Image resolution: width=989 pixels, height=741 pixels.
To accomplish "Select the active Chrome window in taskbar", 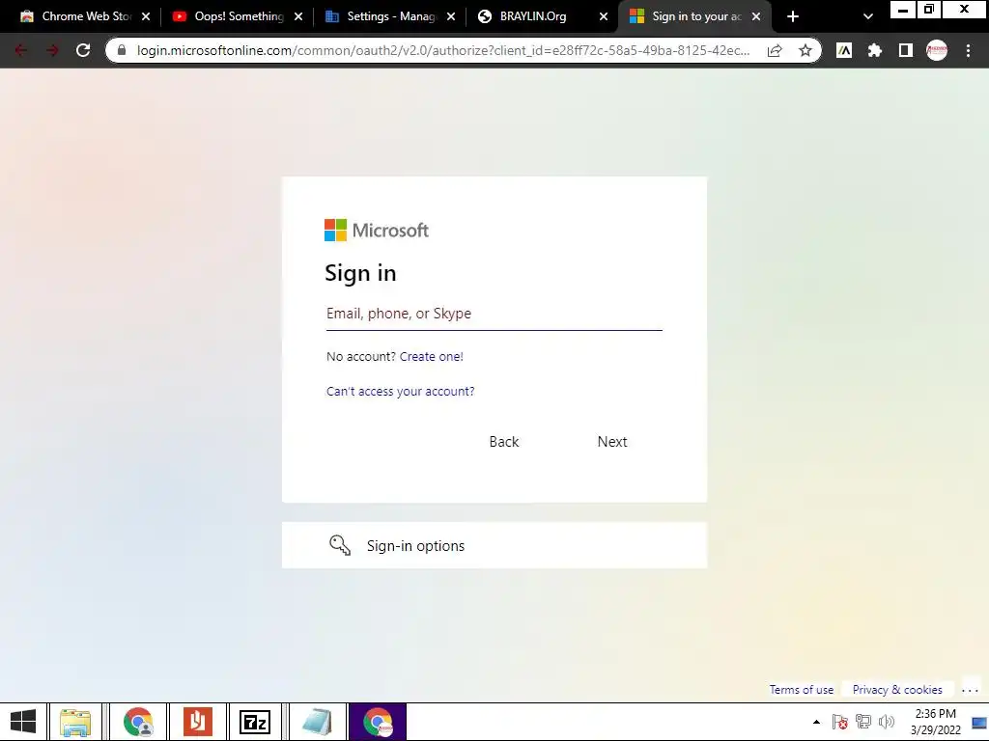I will pyautogui.click(x=378, y=722).
